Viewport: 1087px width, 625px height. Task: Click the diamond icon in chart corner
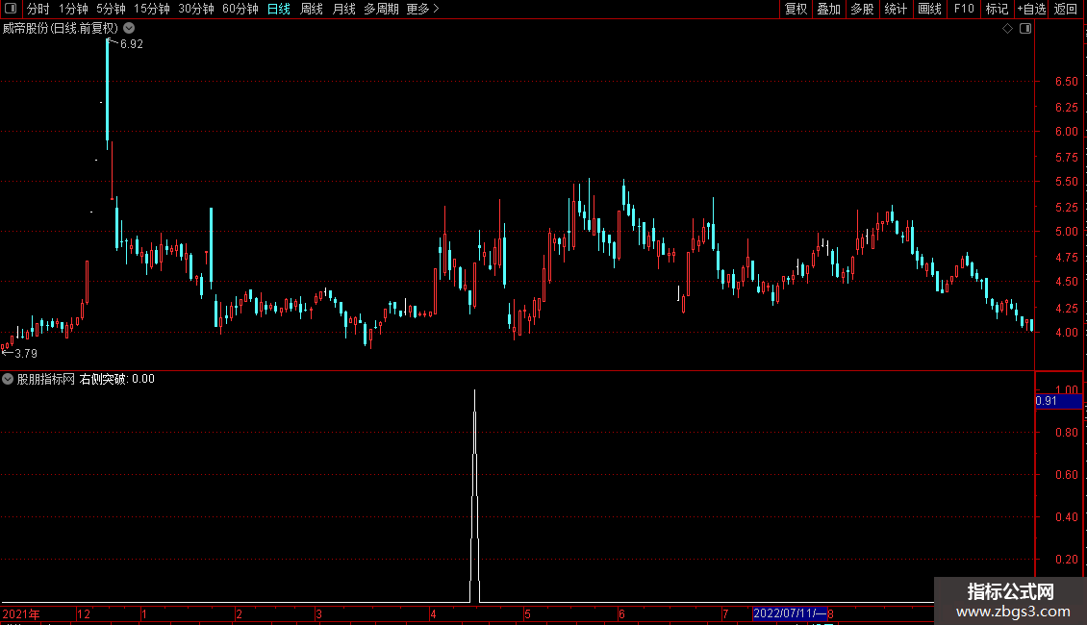[x=1008, y=29]
